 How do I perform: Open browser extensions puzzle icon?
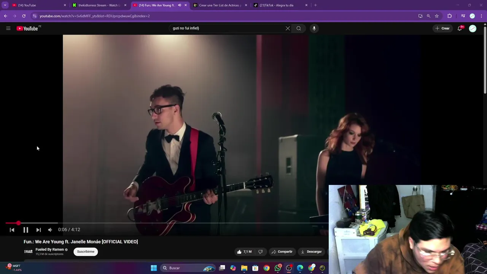pyautogui.click(x=450, y=16)
